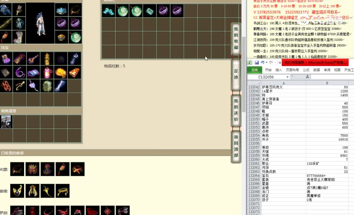Click the purple spiral whip 法宝 icon
The width and height of the screenshot is (354, 215).
(20, 73)
